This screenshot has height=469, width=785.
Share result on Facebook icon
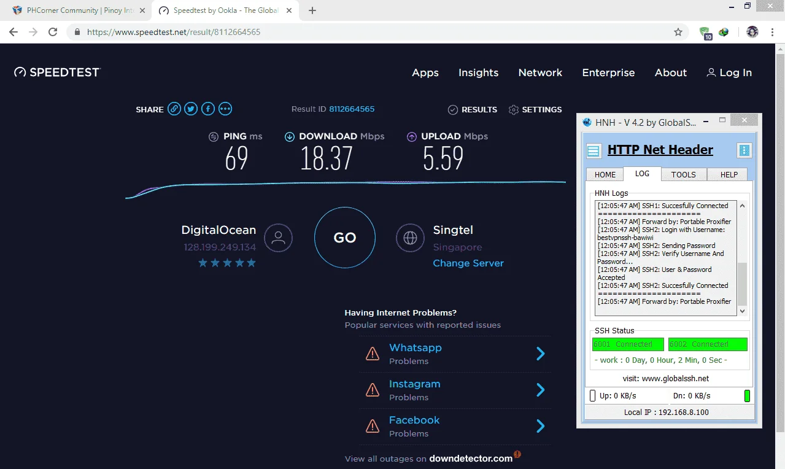click(208, 109)
